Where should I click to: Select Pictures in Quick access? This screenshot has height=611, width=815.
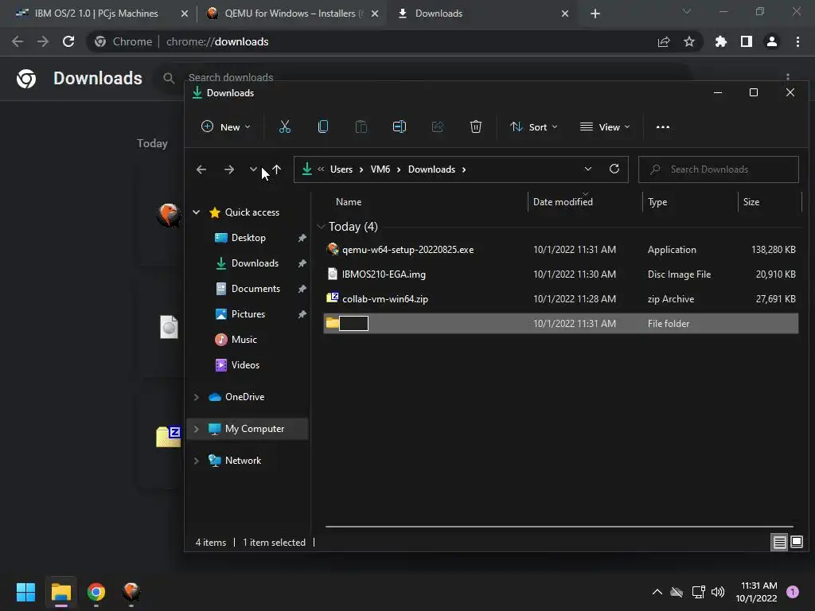pos(248,313)
